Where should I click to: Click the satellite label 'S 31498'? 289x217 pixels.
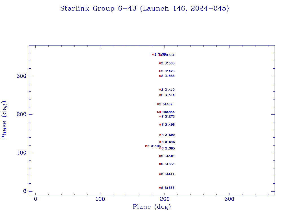168,125
